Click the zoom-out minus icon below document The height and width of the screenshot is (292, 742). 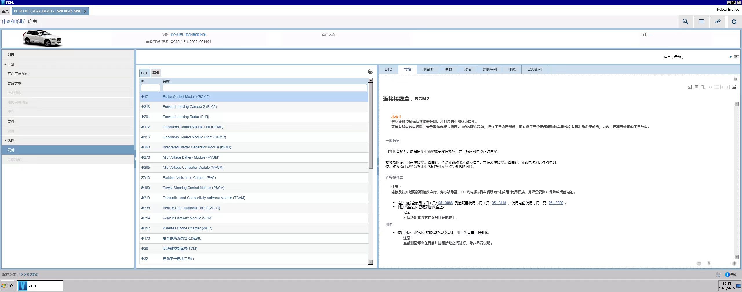tap(699, 263)
